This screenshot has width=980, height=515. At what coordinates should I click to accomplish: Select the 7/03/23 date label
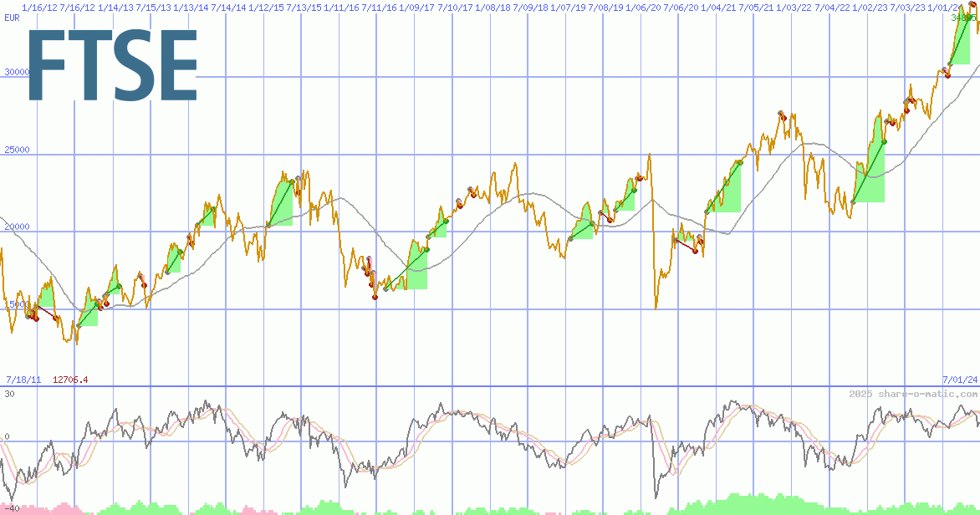click(x=907, y=8)
